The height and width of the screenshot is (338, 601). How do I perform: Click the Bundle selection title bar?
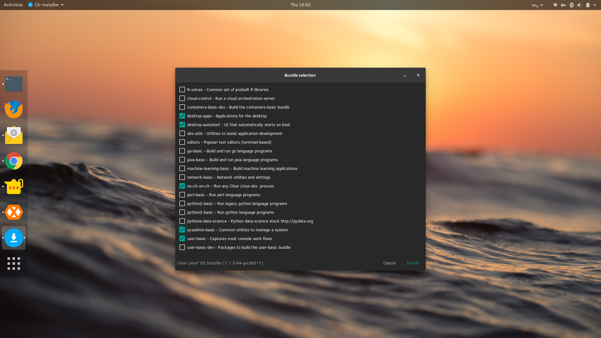pyautogui.click(x=300, y=75)
